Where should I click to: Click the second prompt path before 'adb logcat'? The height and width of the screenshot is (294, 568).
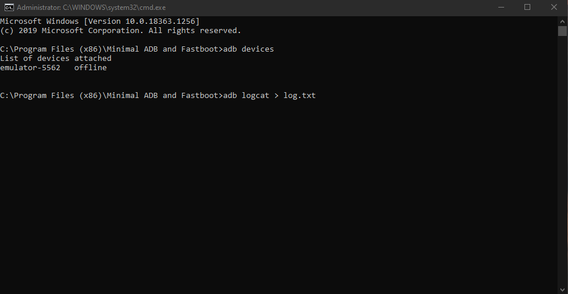point(110,96)
